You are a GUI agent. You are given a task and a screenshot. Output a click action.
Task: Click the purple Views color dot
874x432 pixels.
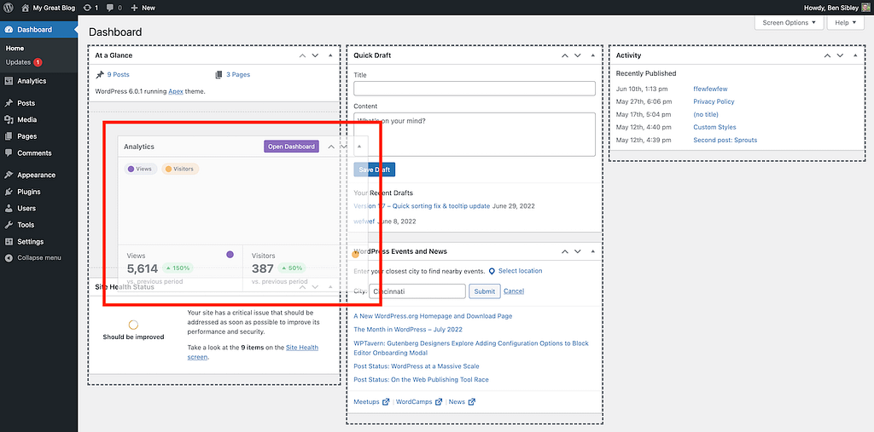[230, 255]
